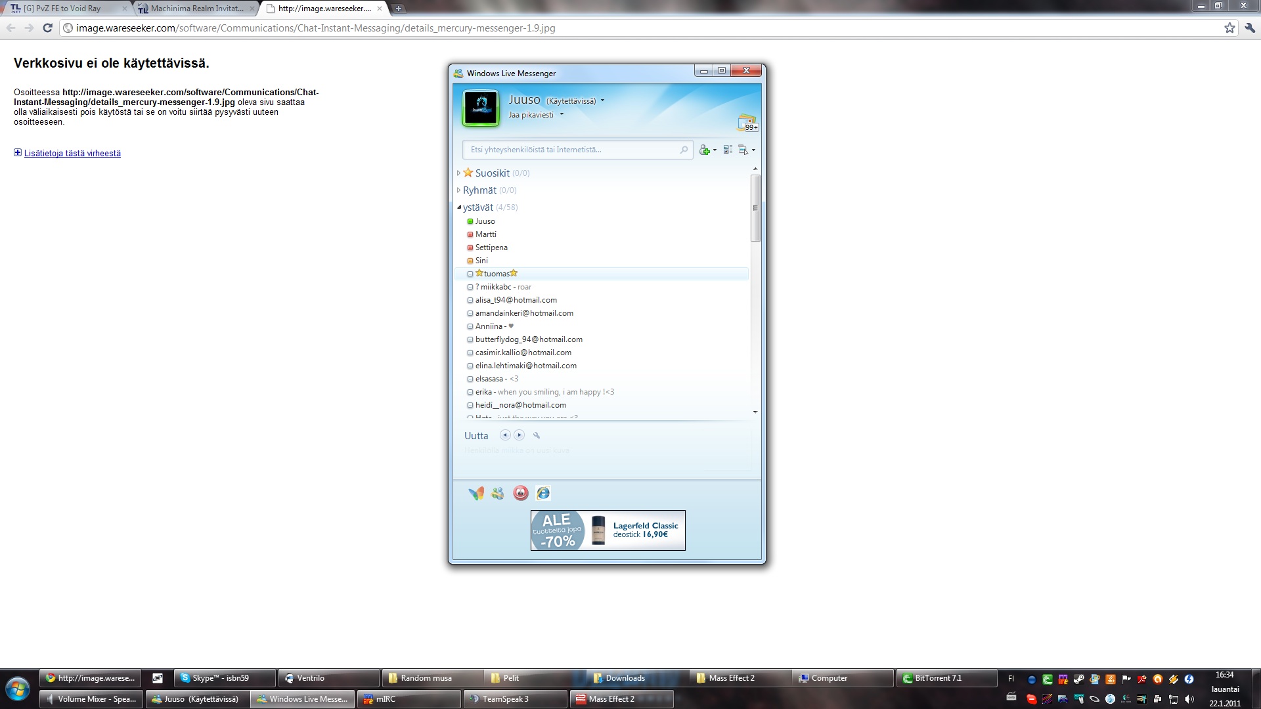
Task: Click the browser address bar URL
Action: 315,28
